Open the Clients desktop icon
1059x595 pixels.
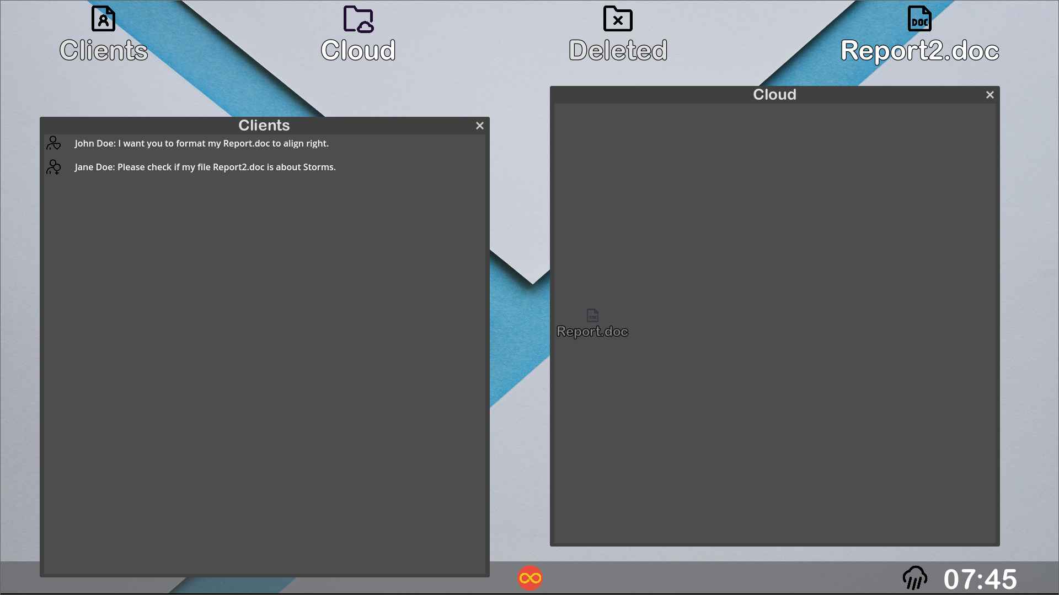103,19
